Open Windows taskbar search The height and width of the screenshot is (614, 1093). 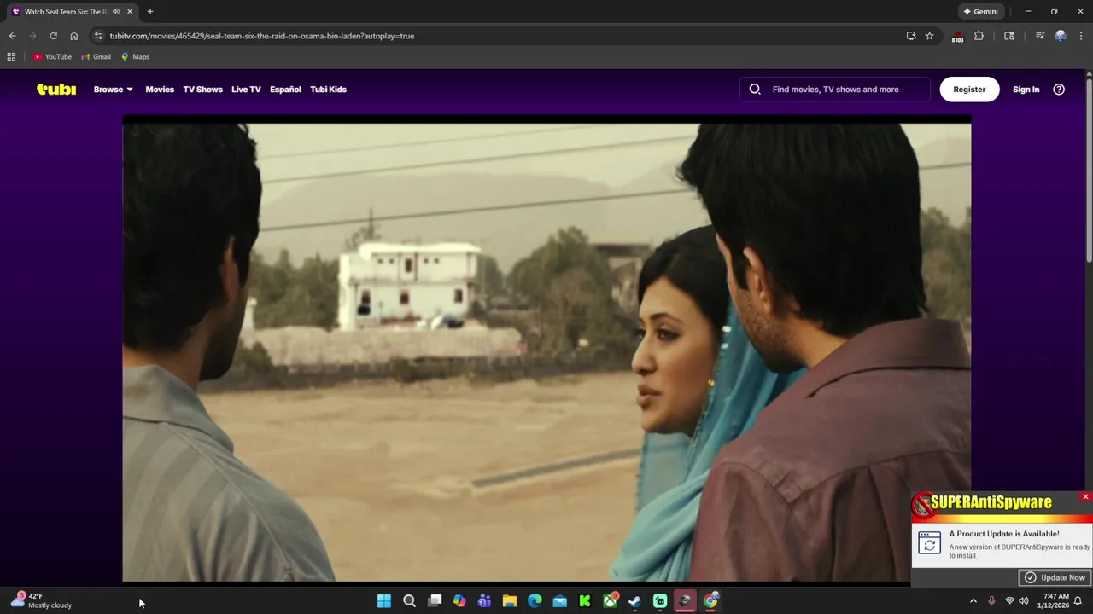pos(409,601)
